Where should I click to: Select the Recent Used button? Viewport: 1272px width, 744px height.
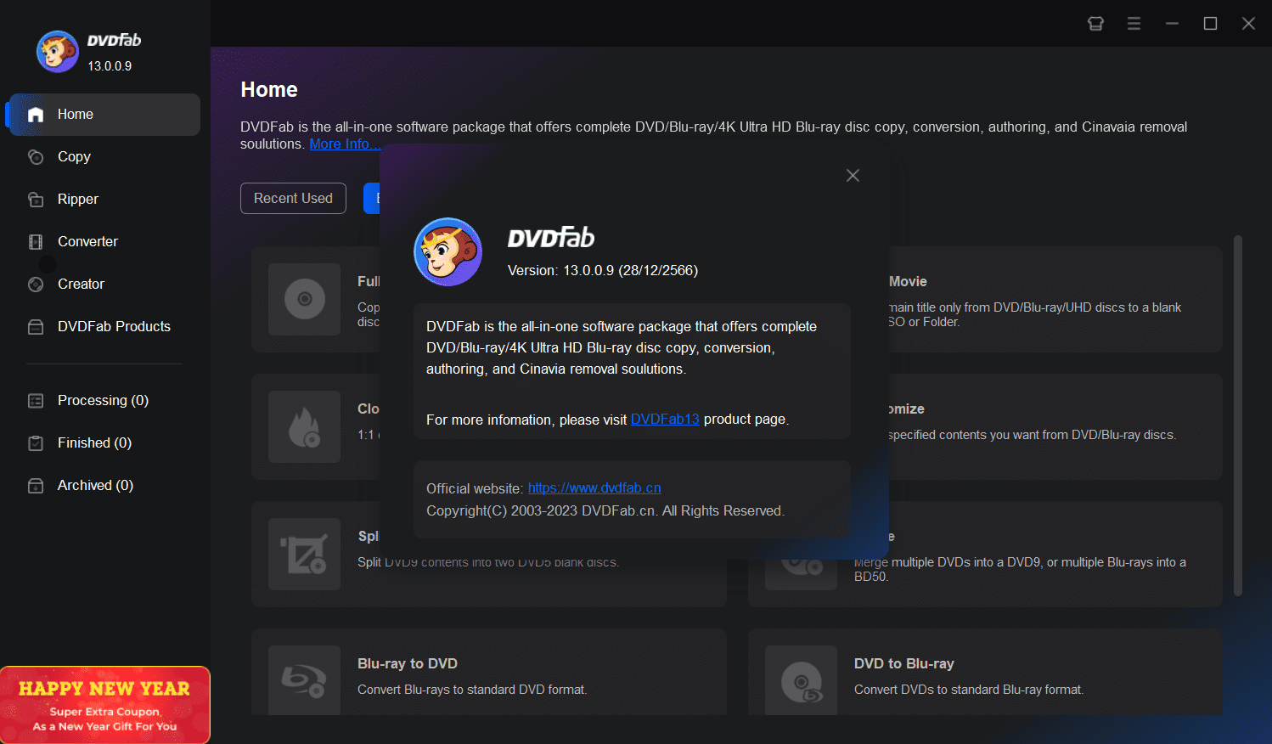click(293, 199)
